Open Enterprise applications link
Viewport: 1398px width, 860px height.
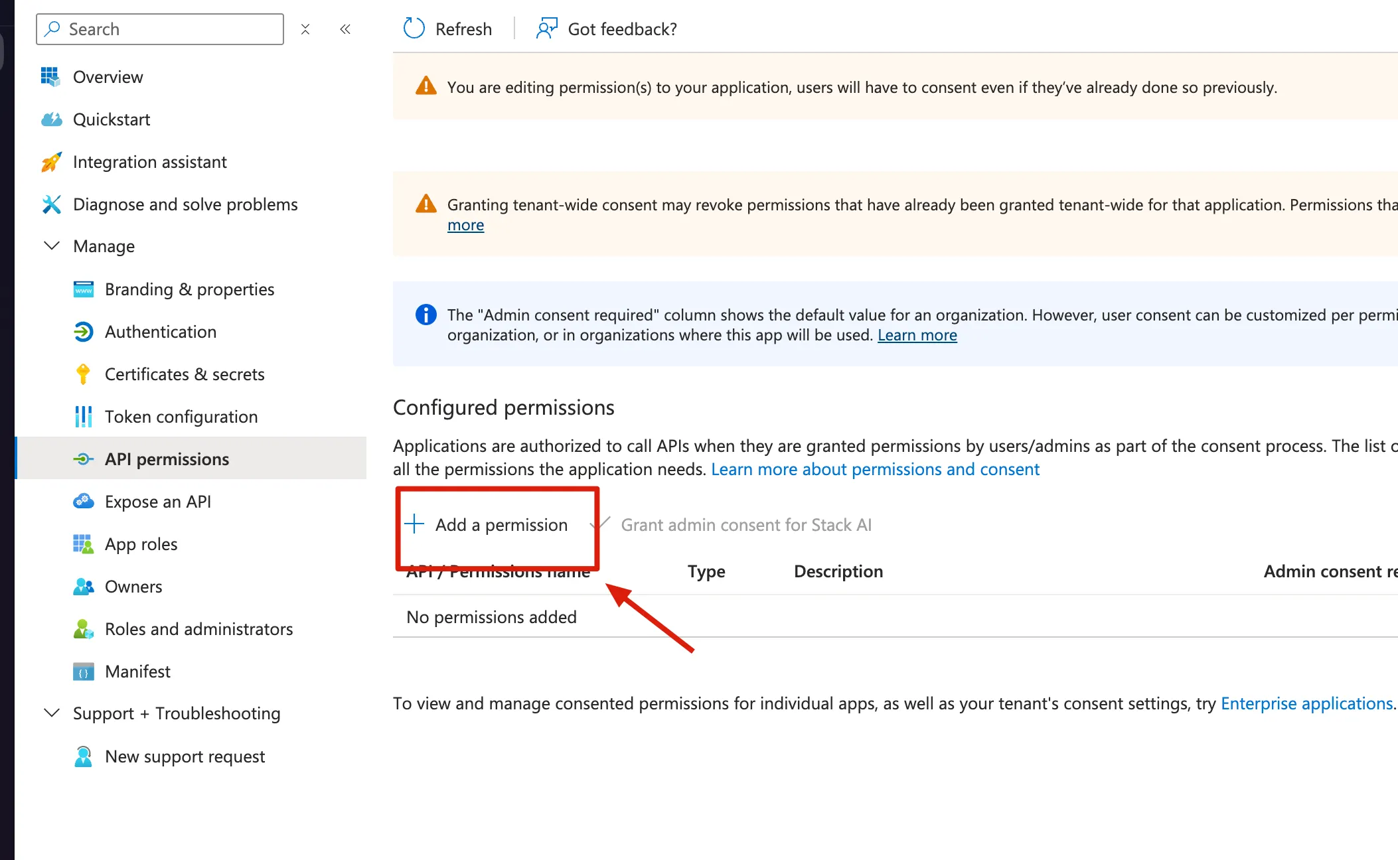[x=1306, y=703]
